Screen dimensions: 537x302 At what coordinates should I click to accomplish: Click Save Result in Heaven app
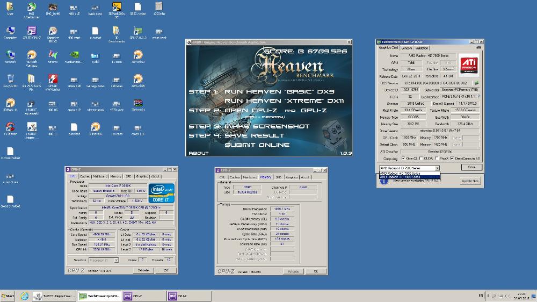click(x=254, y=135)
